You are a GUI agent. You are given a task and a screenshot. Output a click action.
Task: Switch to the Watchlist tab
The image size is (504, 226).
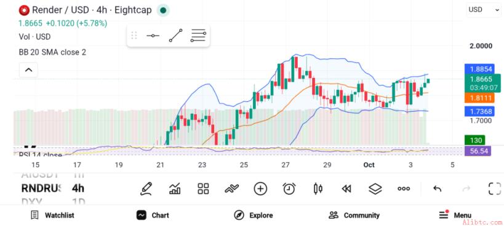52,216
